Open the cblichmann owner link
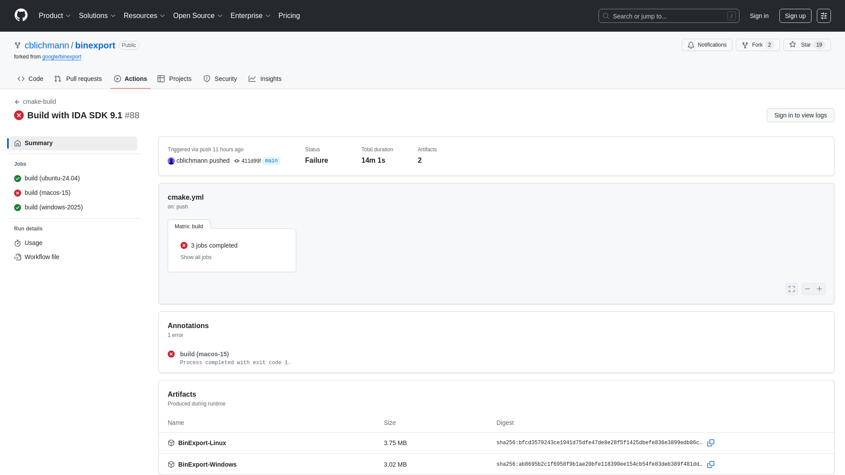Image resolution: width=845 pixels, height=475 pixels. click(47, 45)
